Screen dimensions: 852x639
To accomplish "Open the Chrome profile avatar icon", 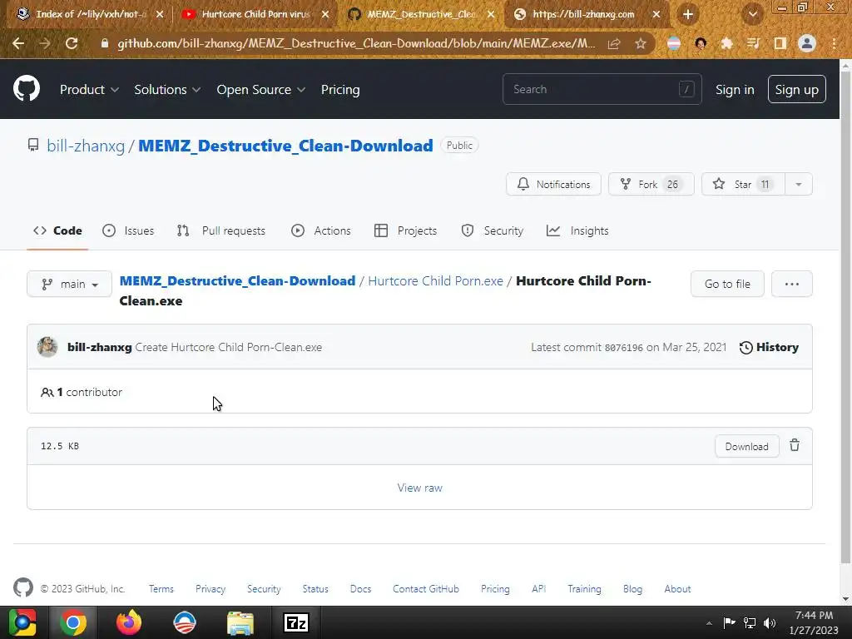I will click(x=807, y=43).
